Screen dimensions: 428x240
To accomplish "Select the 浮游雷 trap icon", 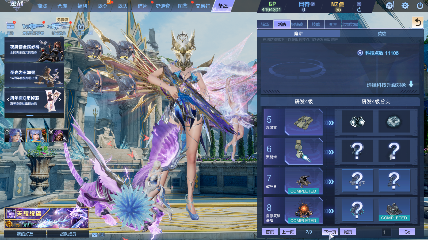I will (304, 122).
